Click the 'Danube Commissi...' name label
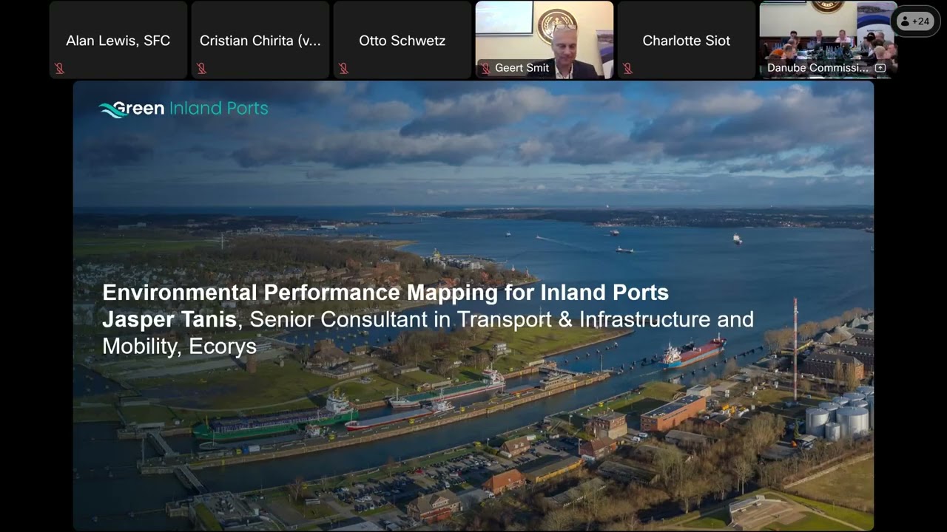The height and width of the screenshot is (532, 947). (818, 68)
